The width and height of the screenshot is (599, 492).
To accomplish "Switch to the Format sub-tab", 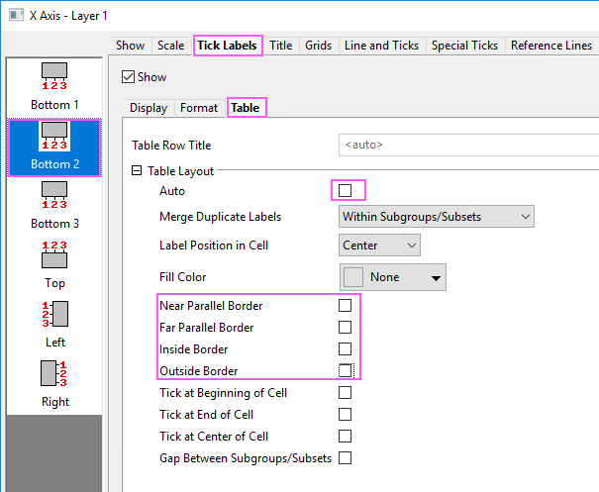I will tap(199, 108).
